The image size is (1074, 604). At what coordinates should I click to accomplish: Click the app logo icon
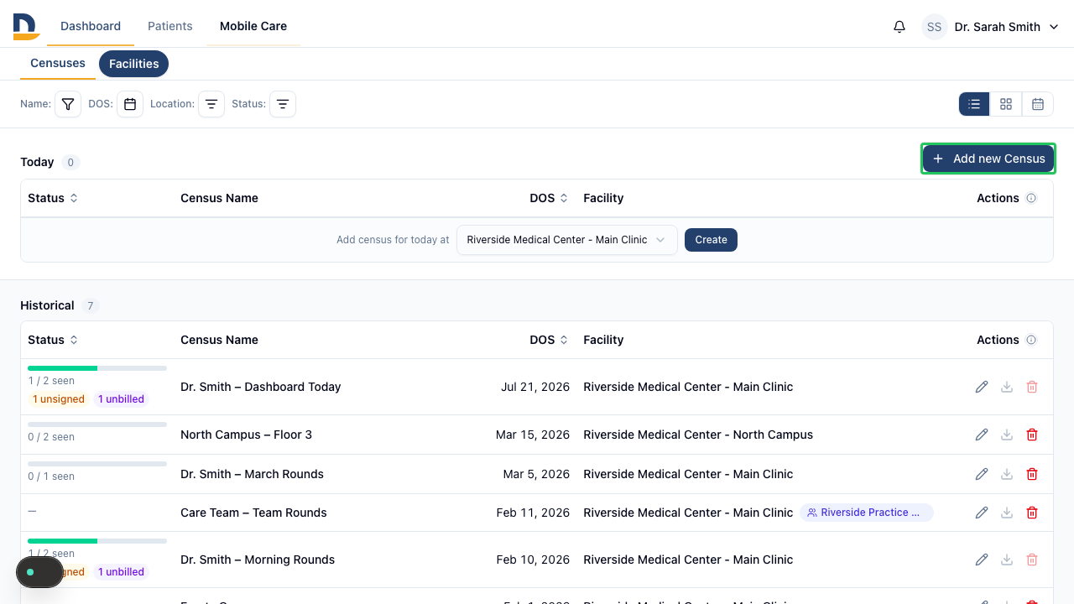click(26, 26)
